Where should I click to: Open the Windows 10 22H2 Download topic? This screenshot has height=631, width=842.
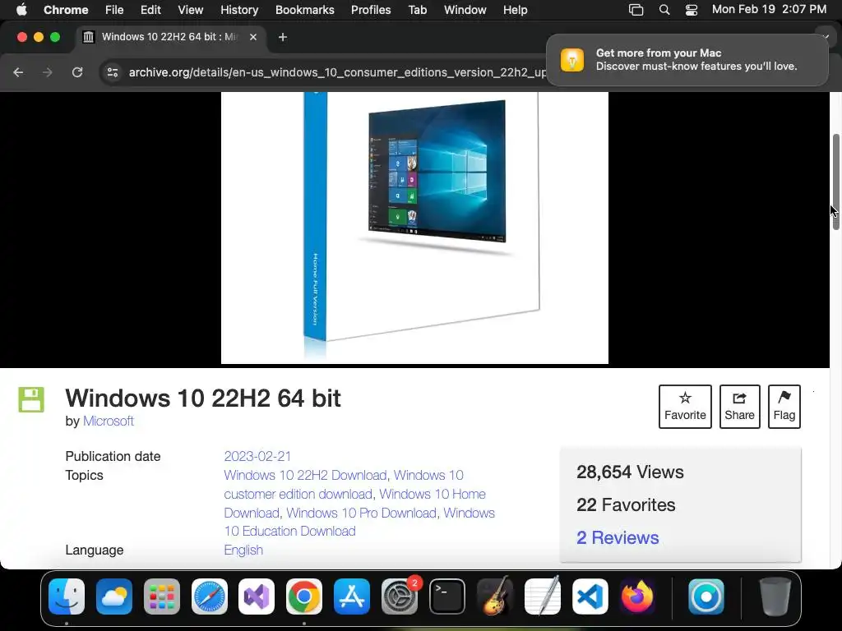[x=305, y=475]
